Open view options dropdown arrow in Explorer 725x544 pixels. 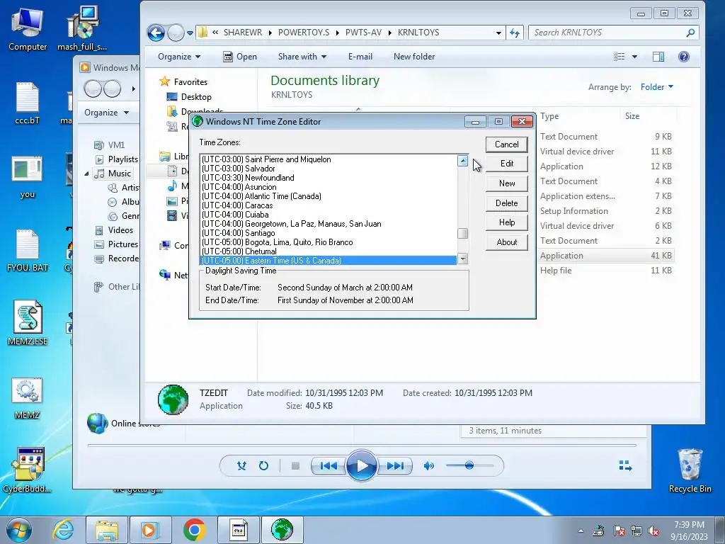pos(634,57)
